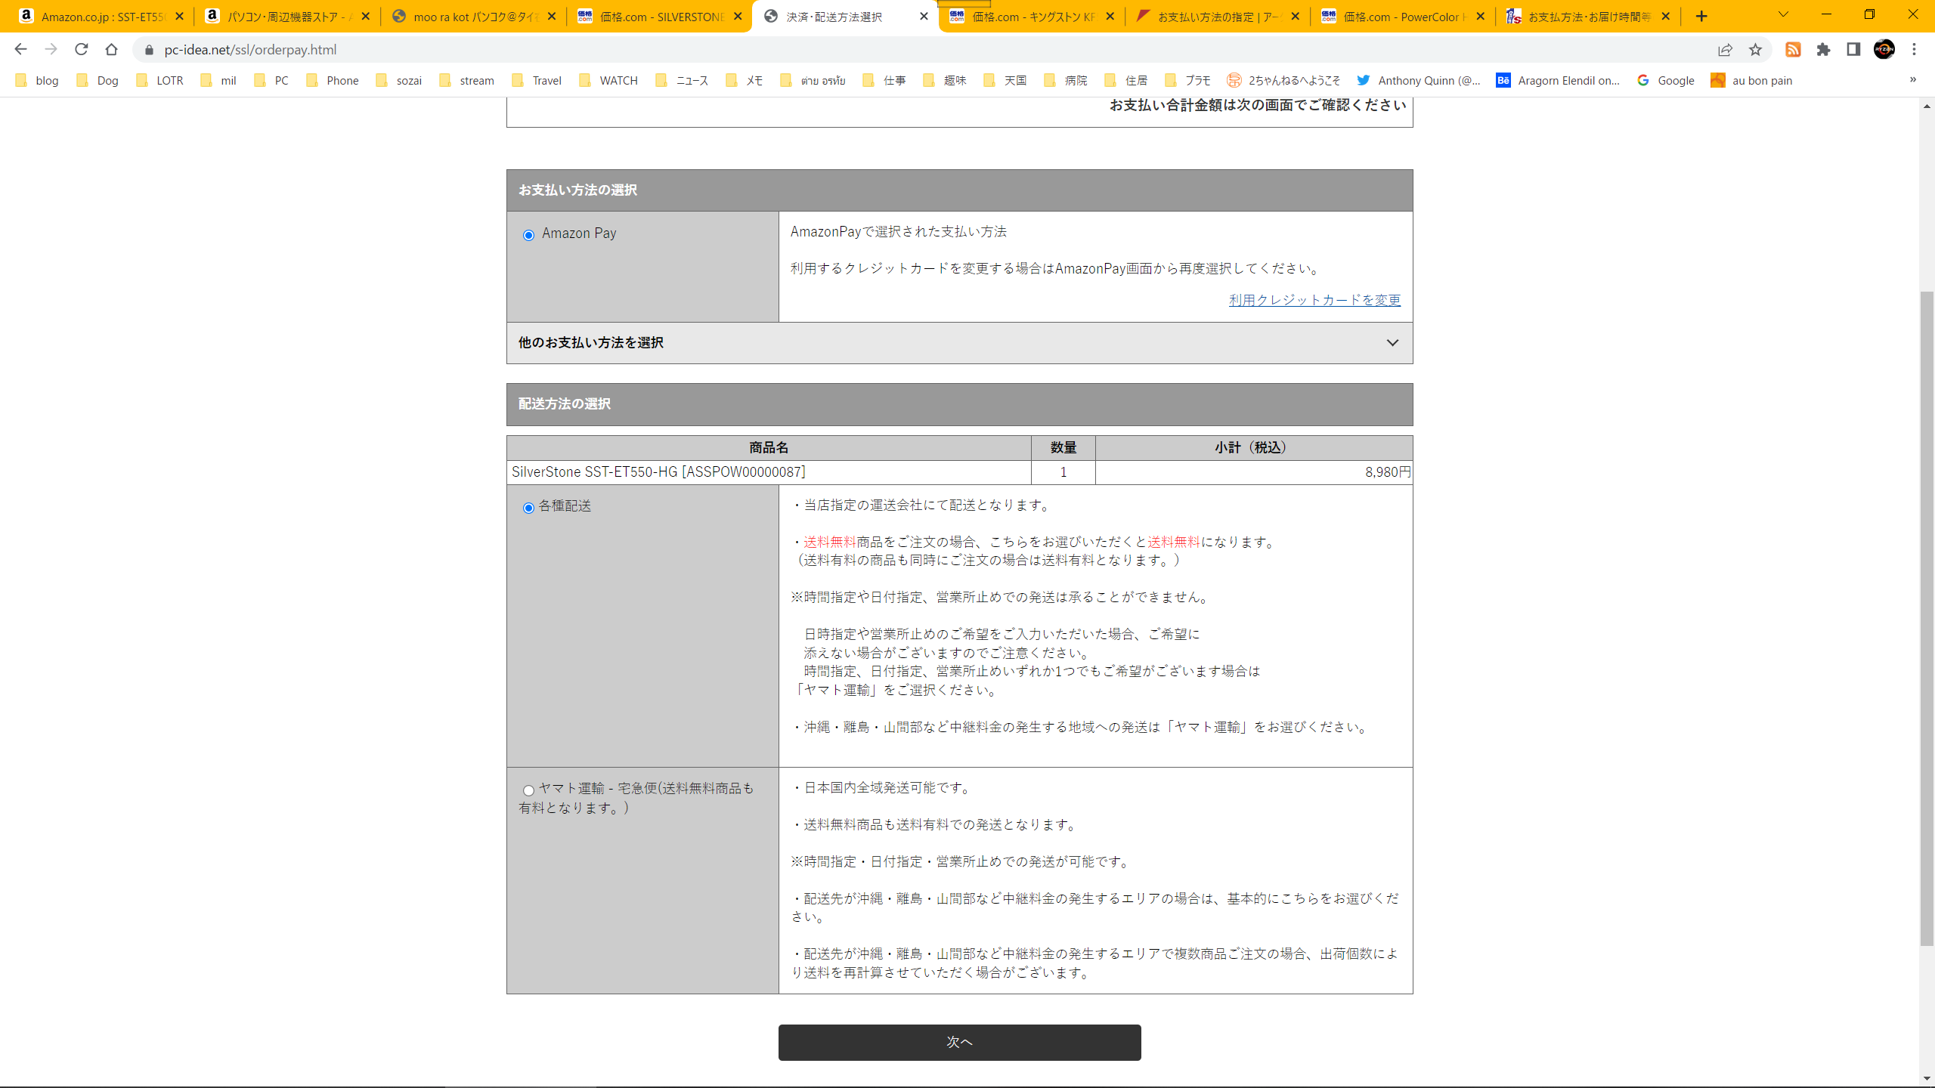Close the 決済・配送方法選択 tab
Viewport: 1935px width, 1088px height.
[x=924, y=16]
